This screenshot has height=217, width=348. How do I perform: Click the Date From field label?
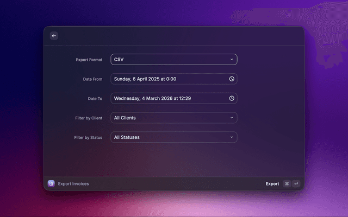coord(92,79)
